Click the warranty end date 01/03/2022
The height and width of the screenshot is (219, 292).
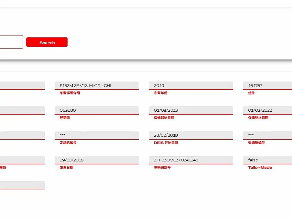coord(268,110)
